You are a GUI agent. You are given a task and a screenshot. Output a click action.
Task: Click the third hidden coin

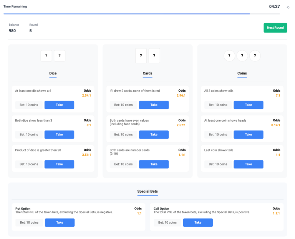point(255,56)
